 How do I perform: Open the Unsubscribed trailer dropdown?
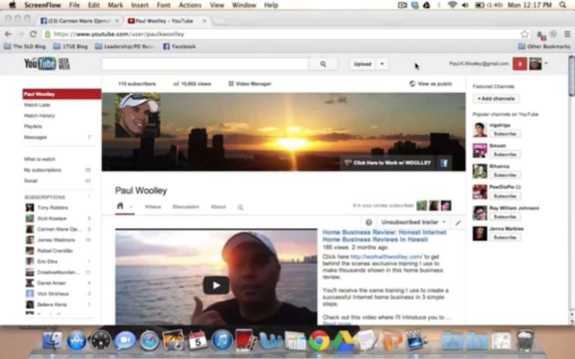click(x=413, y=222)
